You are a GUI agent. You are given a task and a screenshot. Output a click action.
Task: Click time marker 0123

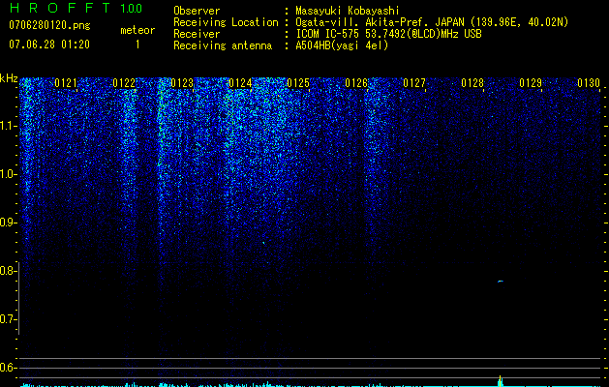point(182,83)
